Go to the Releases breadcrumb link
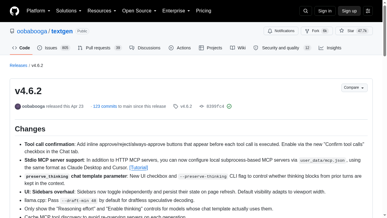Viewport: 387px width, 218px height. [x=18, y=65]
